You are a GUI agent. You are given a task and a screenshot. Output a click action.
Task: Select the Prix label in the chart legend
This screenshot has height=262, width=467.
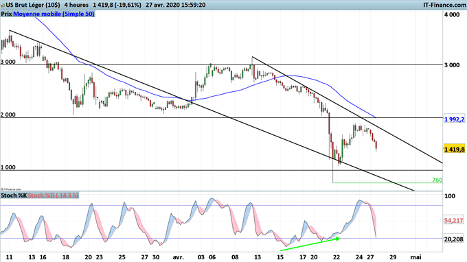point(7,14)
